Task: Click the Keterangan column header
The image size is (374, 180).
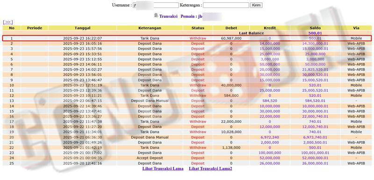Action: pos(150,28)
